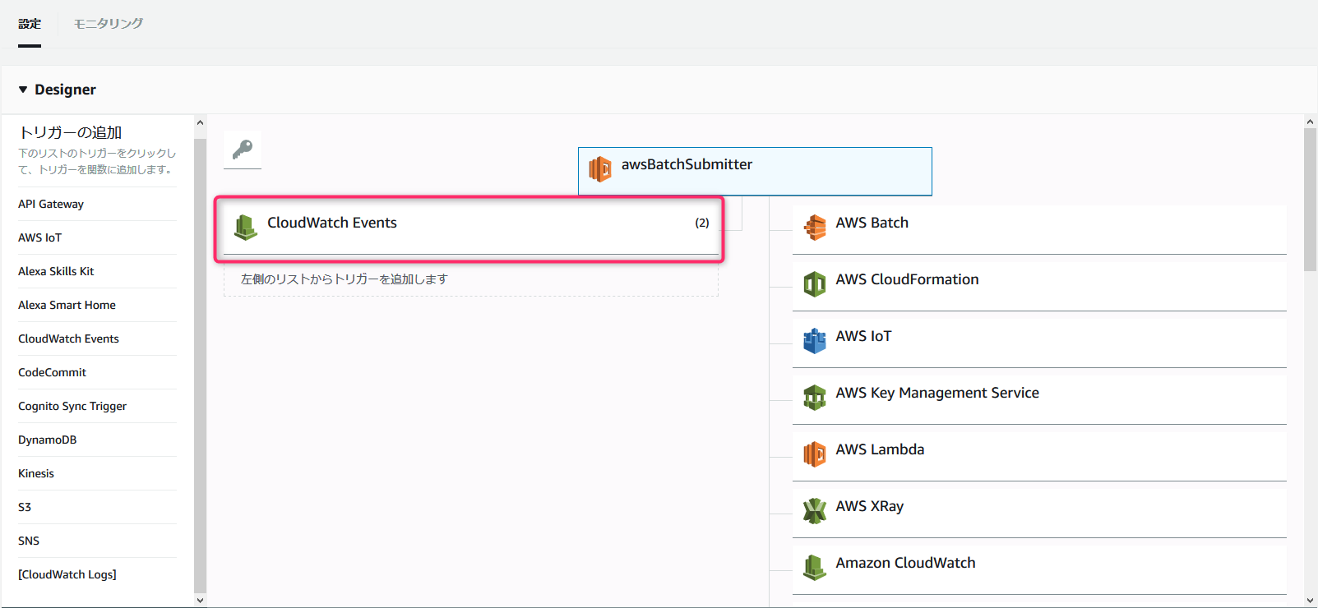Viewport: 1318px width, 608px height.
Task: Click the 左側のリストからトリガーを追加します placeholder
Action: tap(470, 279)
